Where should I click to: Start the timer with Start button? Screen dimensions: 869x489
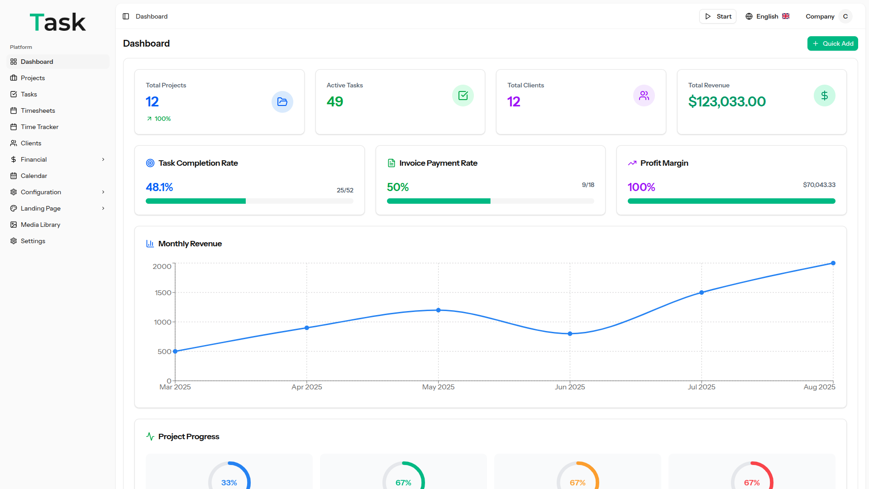click(x=718, y=16)
